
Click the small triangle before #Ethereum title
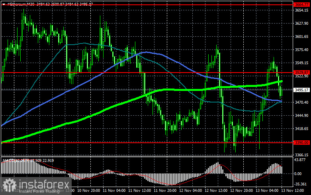pos(4,4)
